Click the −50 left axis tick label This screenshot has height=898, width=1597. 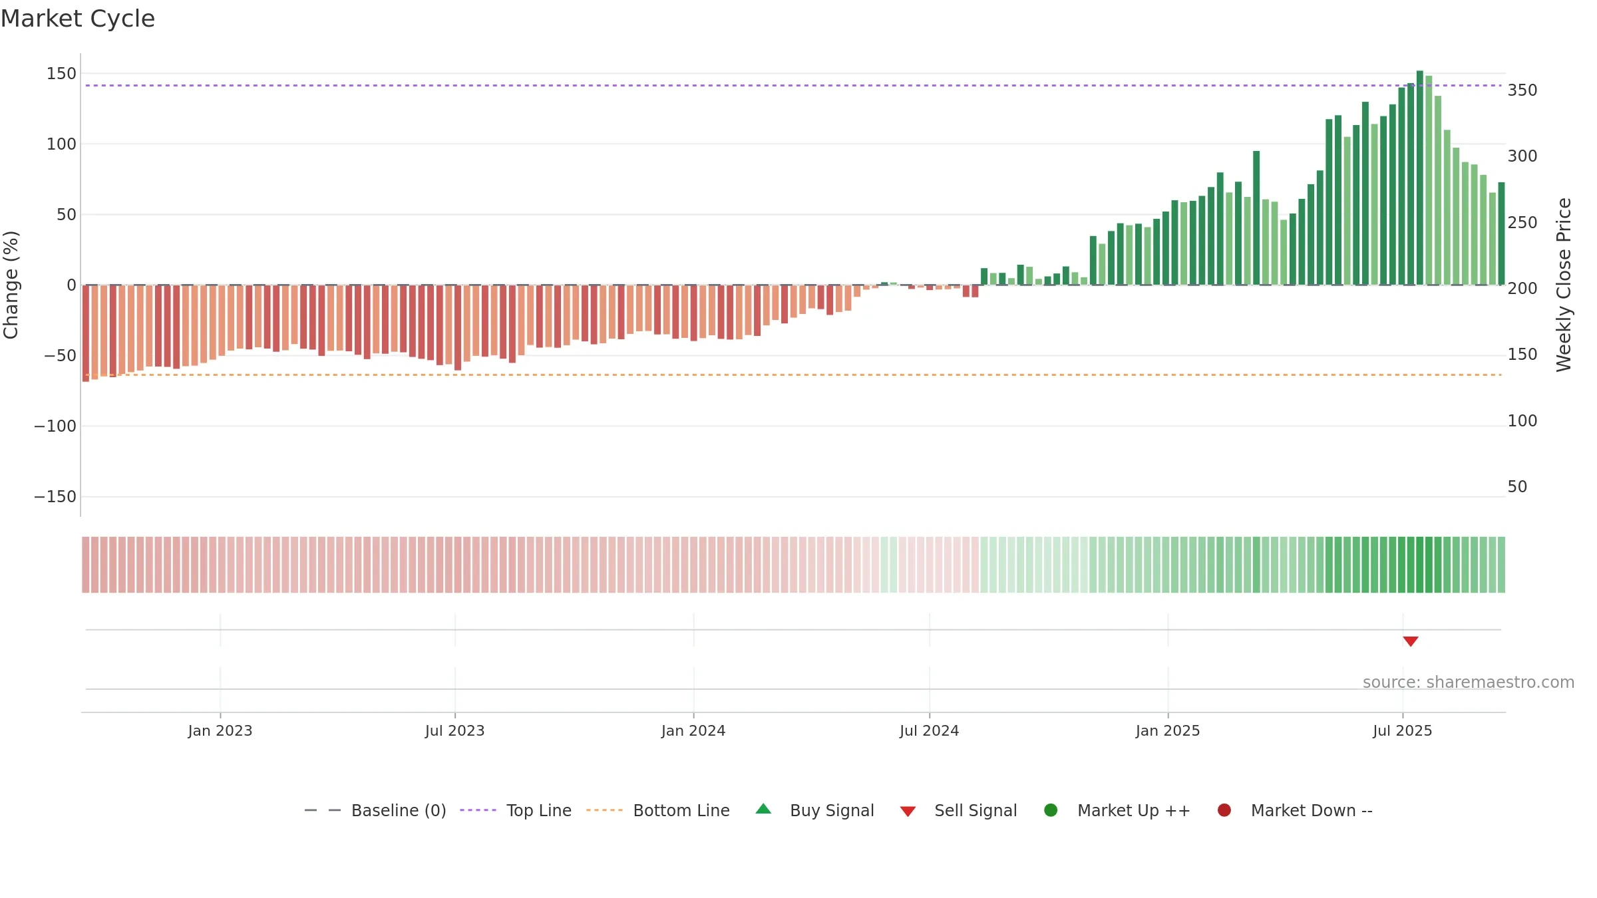[60, 356]
